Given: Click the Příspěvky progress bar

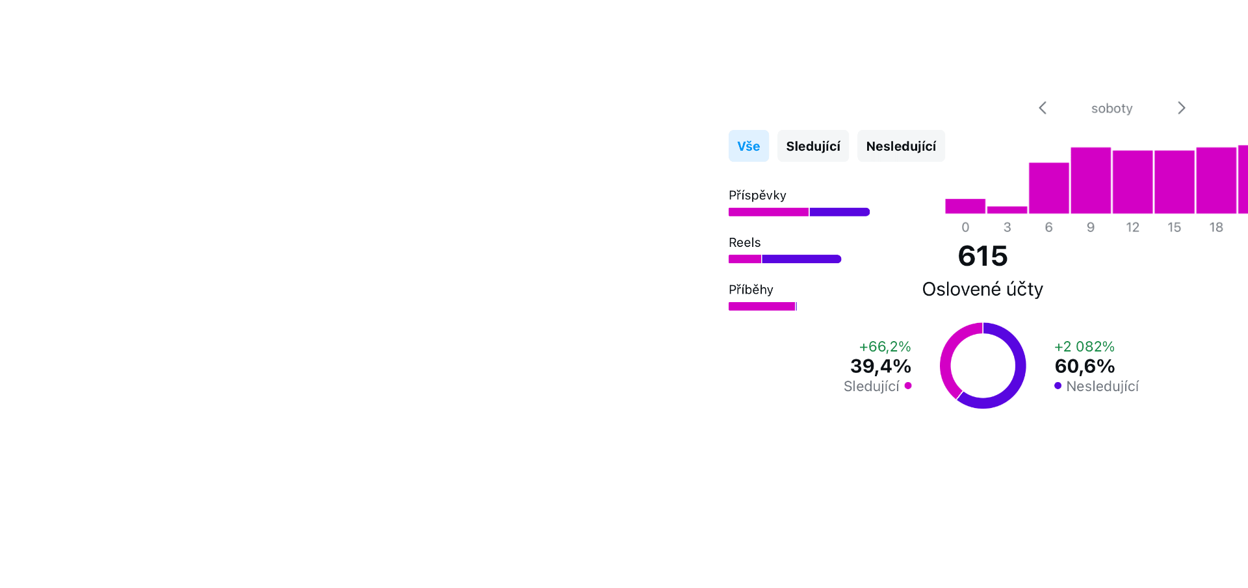Looking at the screenshot, I should pos(799,212).
